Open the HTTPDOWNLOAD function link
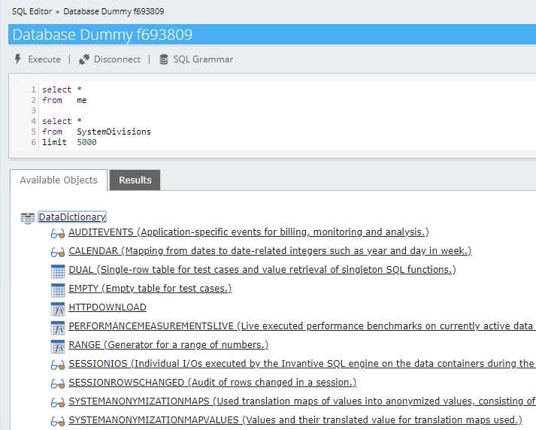Screen dimensions: 536x430 [x=108, y=307]
